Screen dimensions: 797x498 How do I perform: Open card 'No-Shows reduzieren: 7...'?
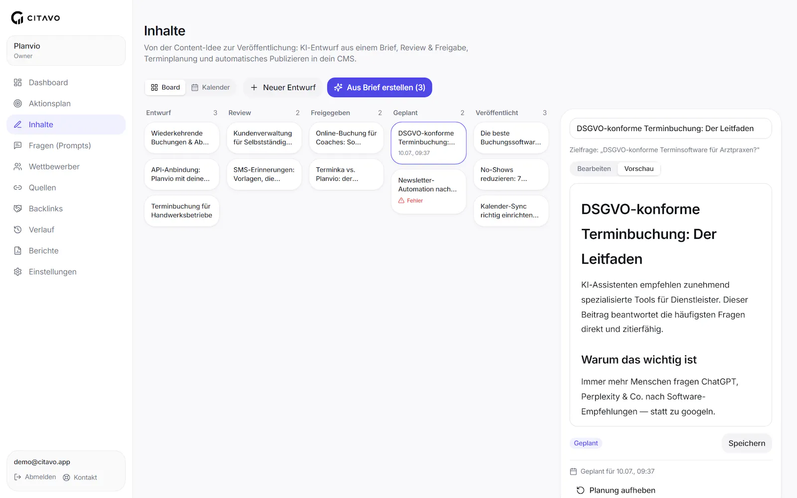coord(511,174)
